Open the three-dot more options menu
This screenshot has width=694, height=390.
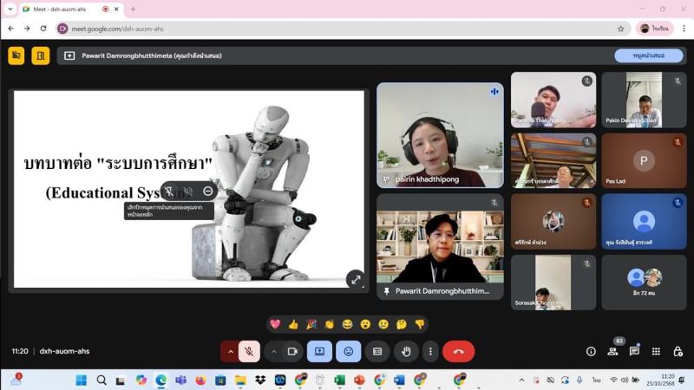(430, 351)
